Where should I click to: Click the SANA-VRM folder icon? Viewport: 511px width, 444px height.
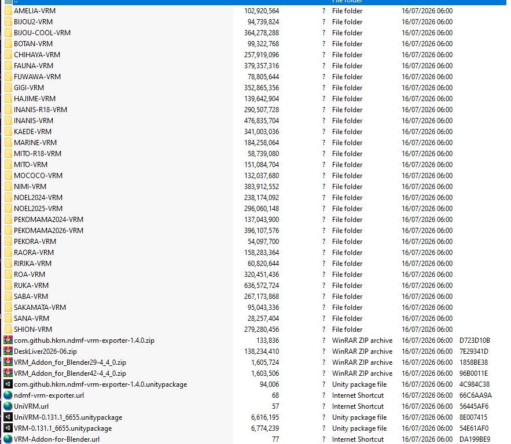[8, 319]
